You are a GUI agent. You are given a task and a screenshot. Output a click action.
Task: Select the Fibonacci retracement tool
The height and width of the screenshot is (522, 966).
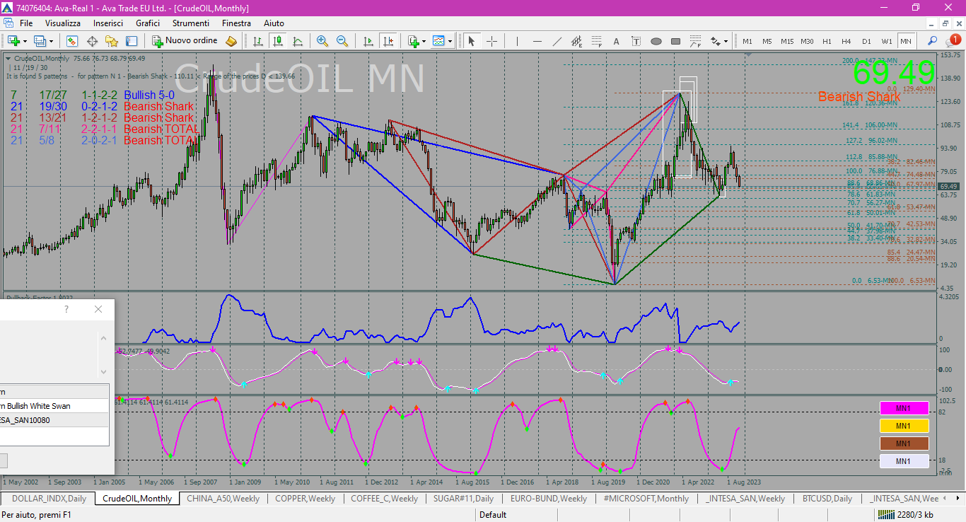pos(596,41)
